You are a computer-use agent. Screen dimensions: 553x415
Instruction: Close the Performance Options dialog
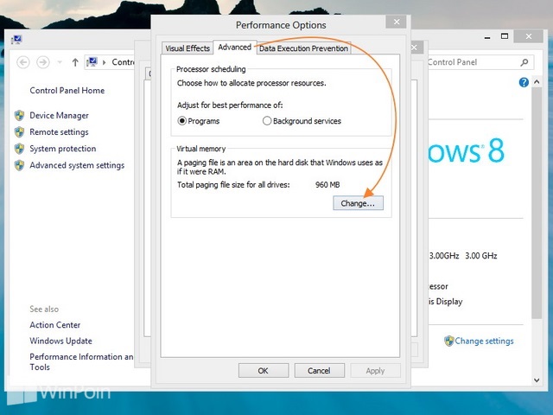pyautogui.click(x=397, y=22)
